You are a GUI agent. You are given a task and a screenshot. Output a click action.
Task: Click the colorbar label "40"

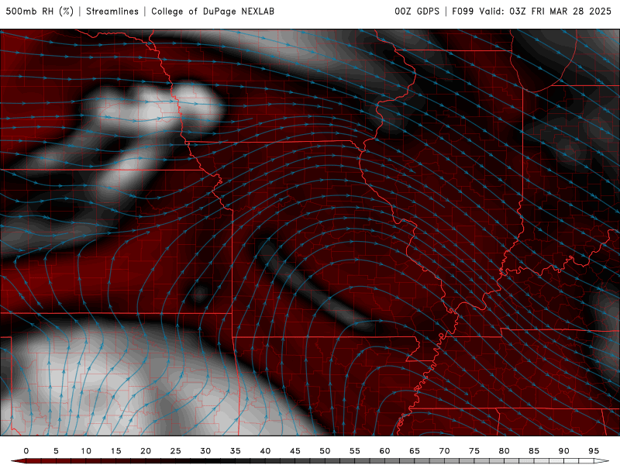pos(265,451)
